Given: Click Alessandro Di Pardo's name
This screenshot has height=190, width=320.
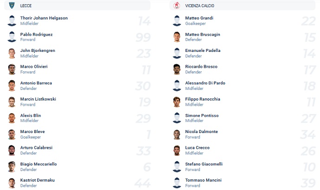Looking at the screenshot, I should pos(205,83).
